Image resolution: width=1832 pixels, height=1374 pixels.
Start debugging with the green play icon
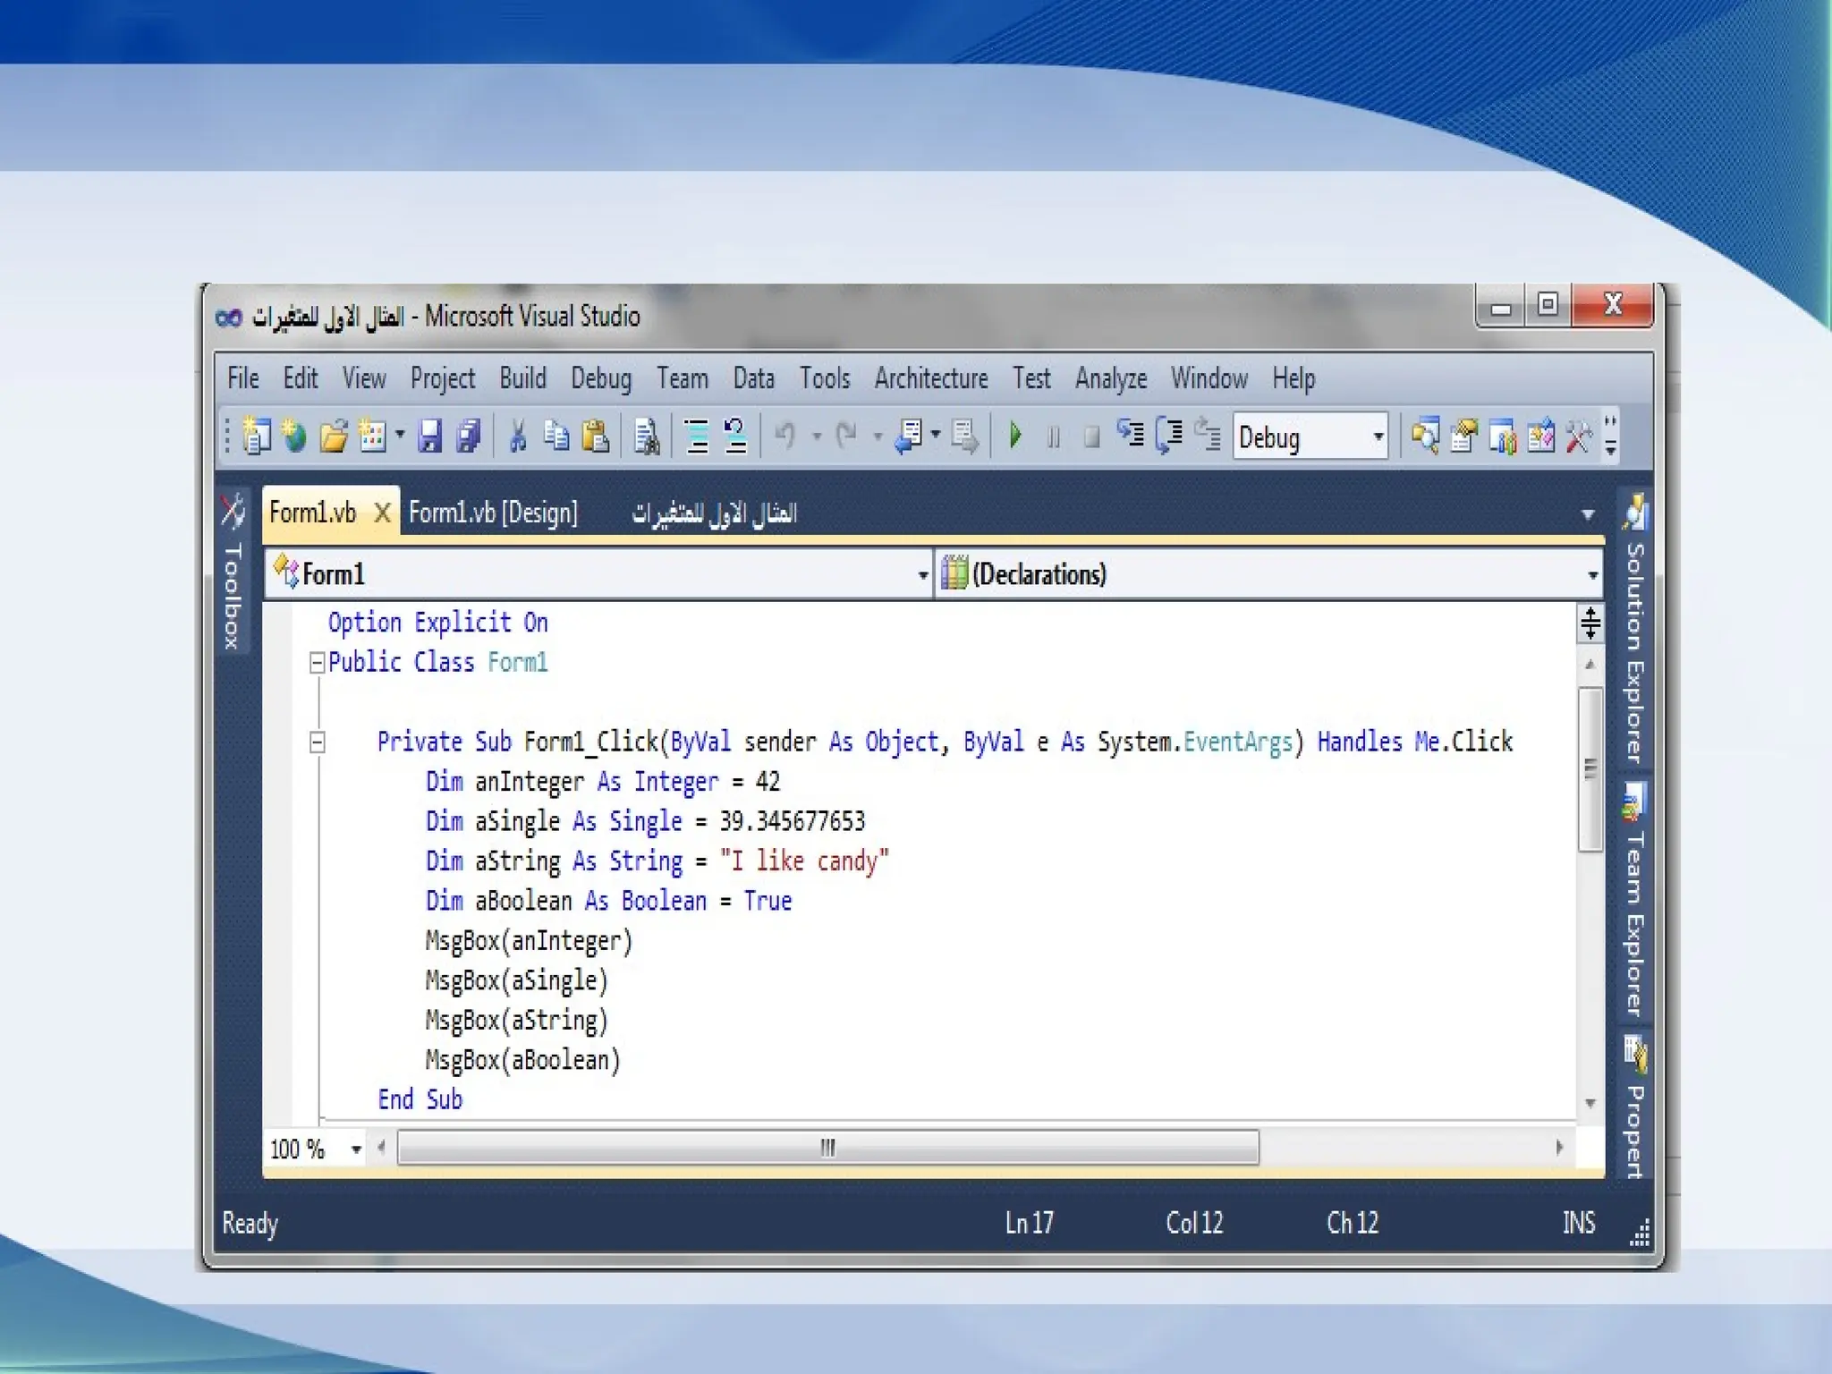(1015, 437)
